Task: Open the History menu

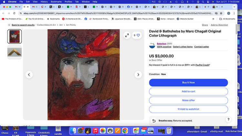Action: tap(44, 2)
